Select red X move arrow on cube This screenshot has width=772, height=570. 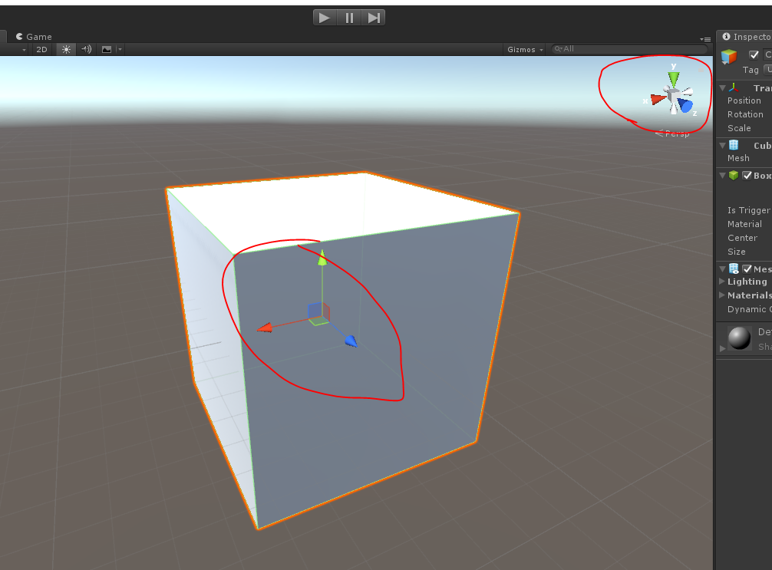click(x=265, y=328)
